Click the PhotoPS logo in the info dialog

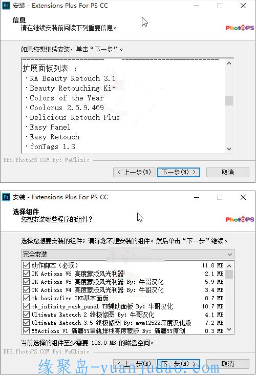[240, 28]
